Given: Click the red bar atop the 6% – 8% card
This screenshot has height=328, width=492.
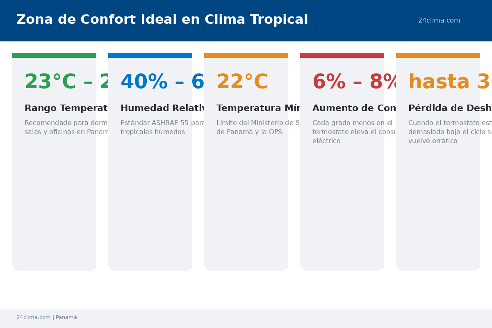Looking at the screenshot, I should coord(342,55).
